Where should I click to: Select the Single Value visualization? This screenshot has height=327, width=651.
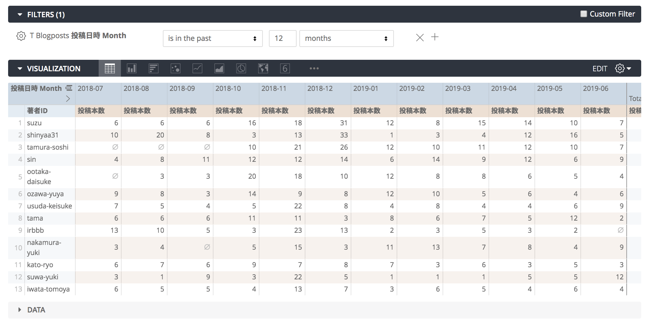coord(285,68)
